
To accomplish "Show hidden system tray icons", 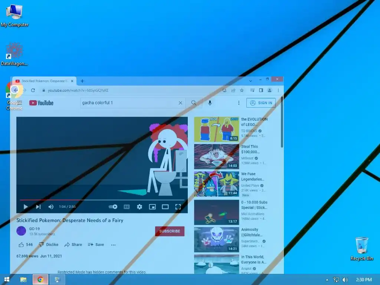I will (x=327, y=280).
